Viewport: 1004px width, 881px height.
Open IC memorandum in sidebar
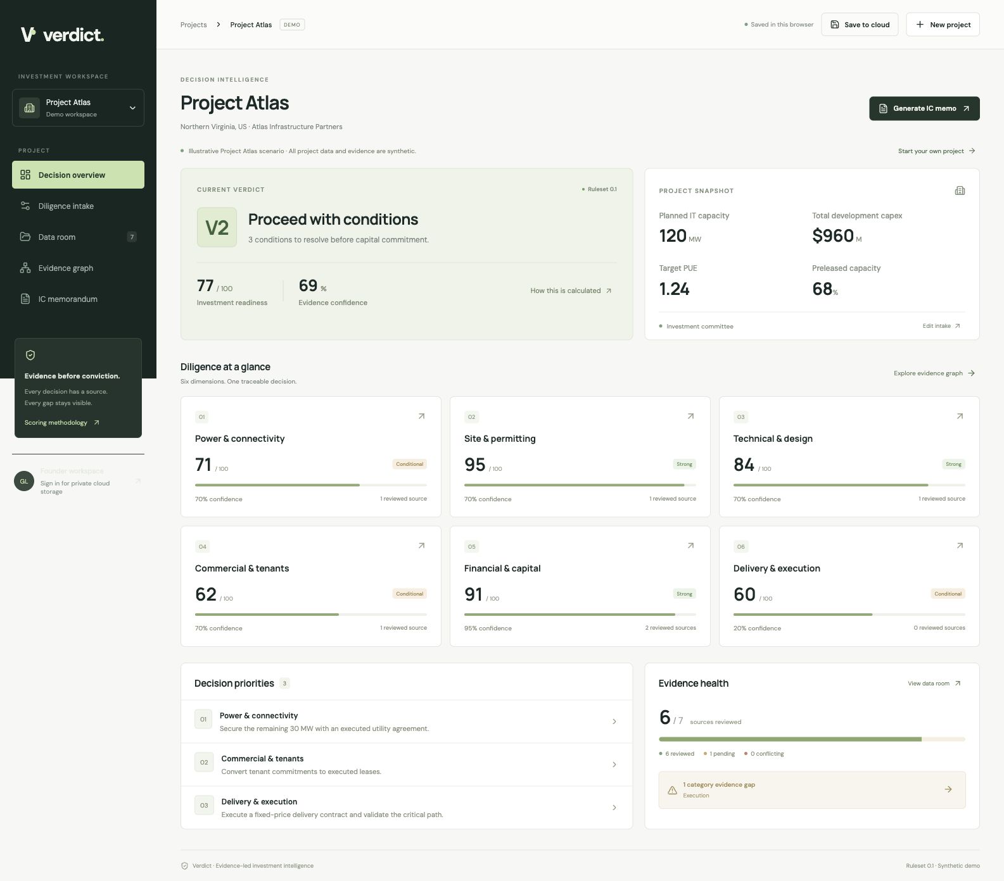[x=78, y=299]
